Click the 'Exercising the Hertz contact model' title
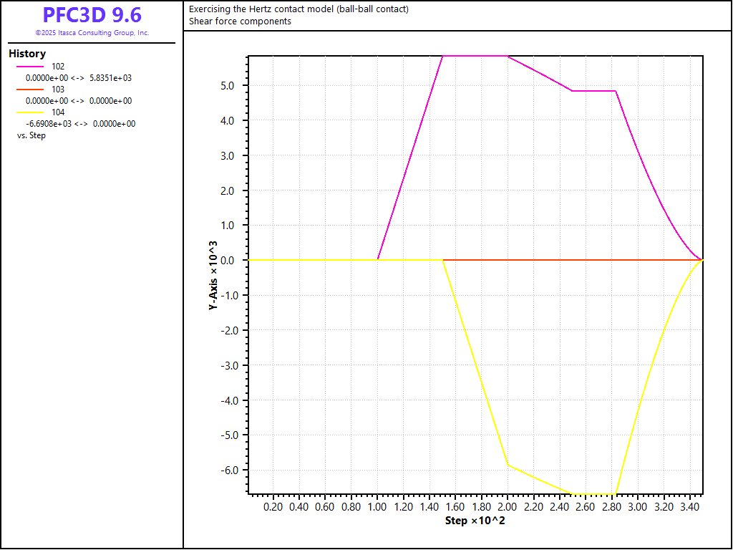Image resolution: width=733 pixels, height=550 pixels. point(299,9)
